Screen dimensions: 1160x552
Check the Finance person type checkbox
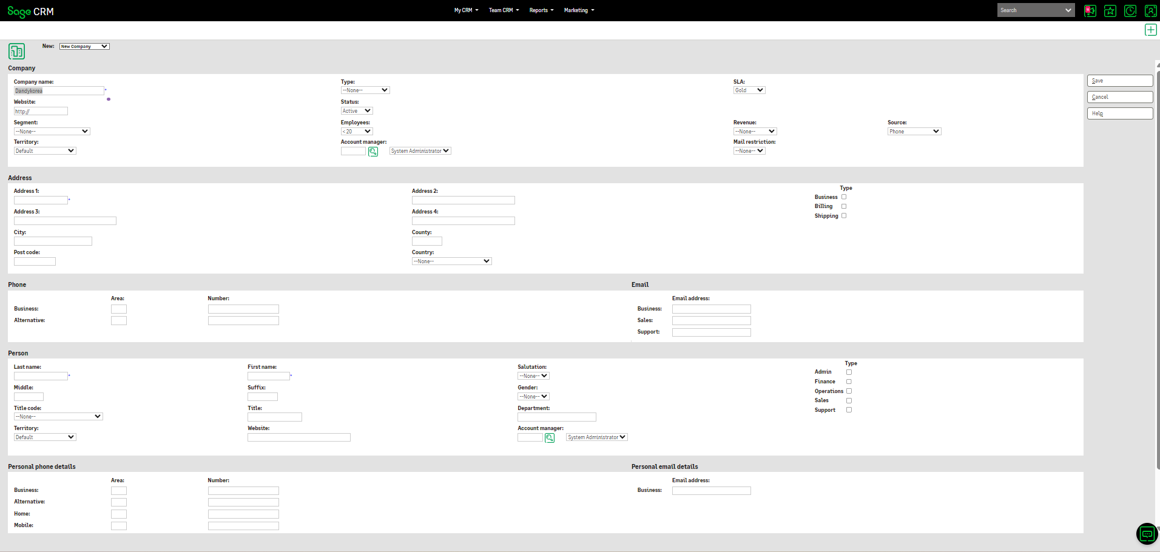[849, 382]
